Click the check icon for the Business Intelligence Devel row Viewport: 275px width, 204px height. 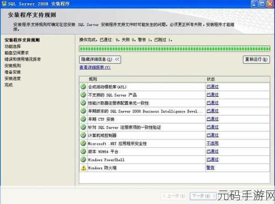coord(83,111)
